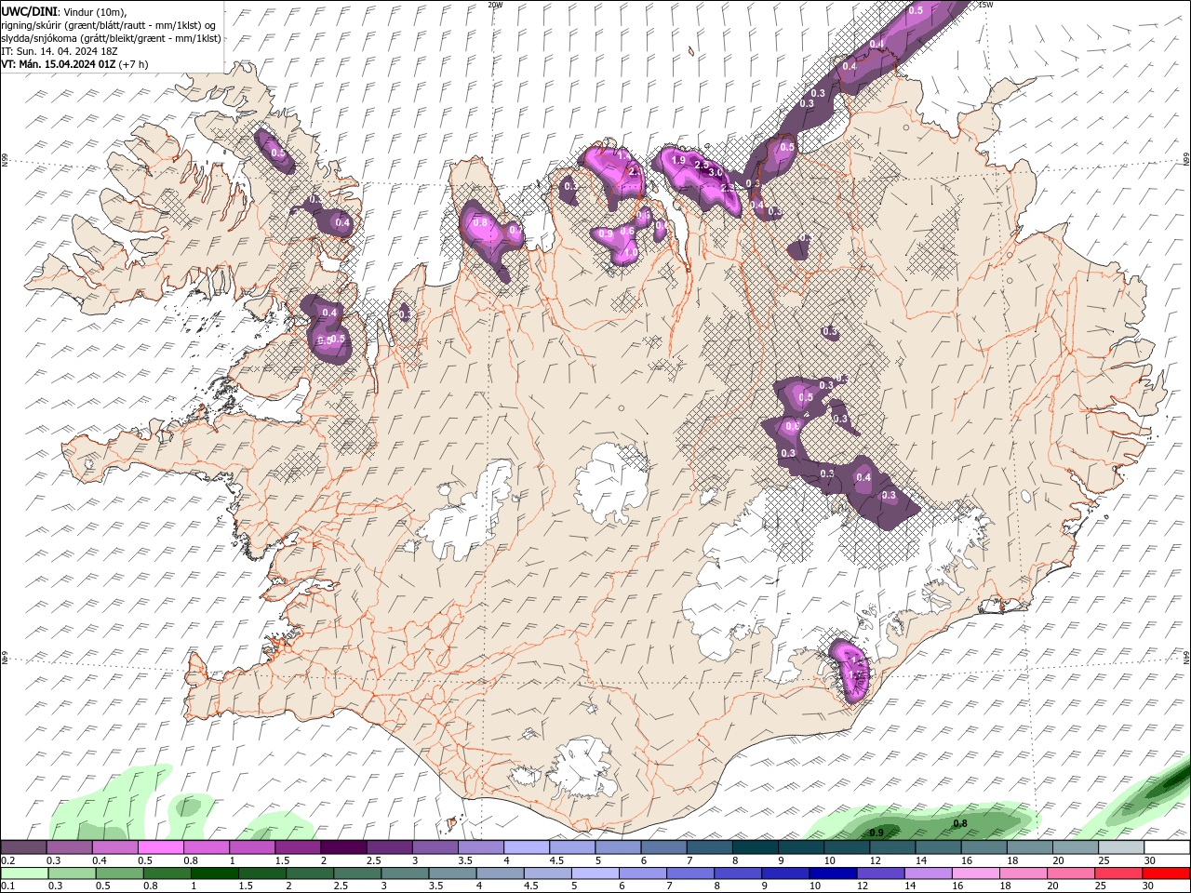Screen dimensions: 1191x893
Task: Click the 0.8 label in the pink snow cell
Action: 480,223
